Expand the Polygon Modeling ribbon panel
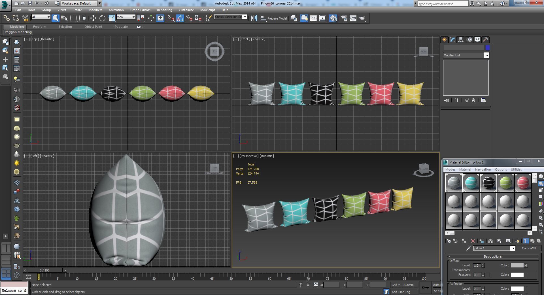The width and height of the screenshot is (544, 295). pos(18,32)
